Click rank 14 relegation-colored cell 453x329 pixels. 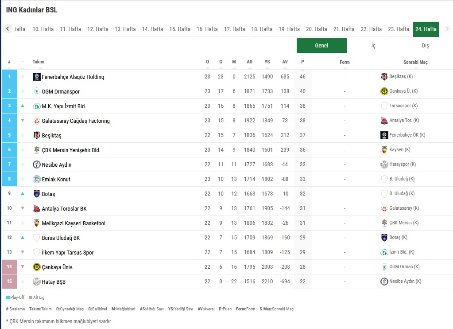pyautogui.click(x=10, y=267)
